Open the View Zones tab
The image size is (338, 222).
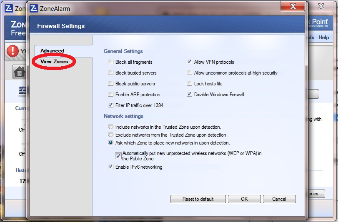tap(54, 62)
